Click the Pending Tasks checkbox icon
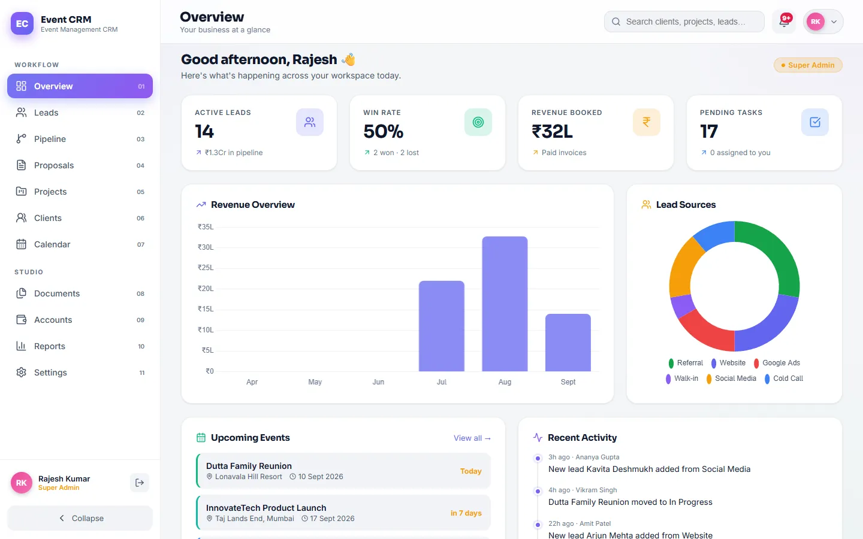The width and height of the screenshot is (863, 539). tap(815, 122)
